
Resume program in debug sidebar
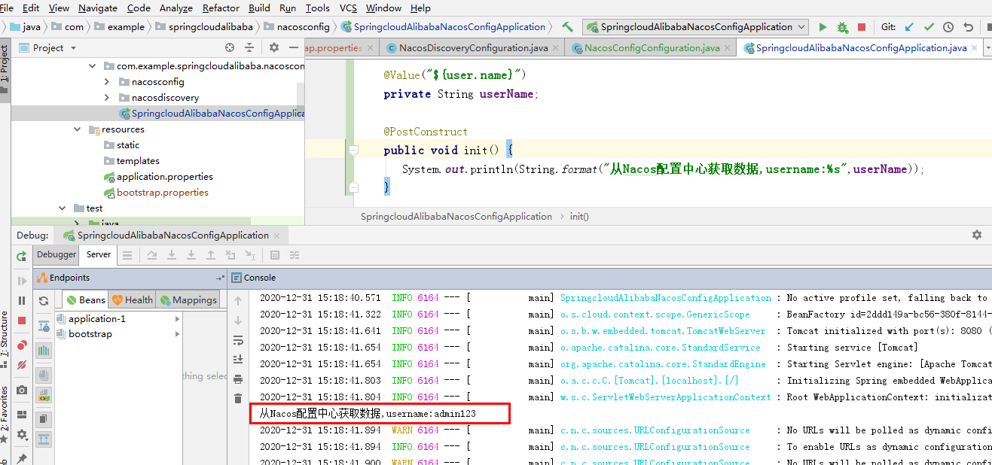[22, 281]
